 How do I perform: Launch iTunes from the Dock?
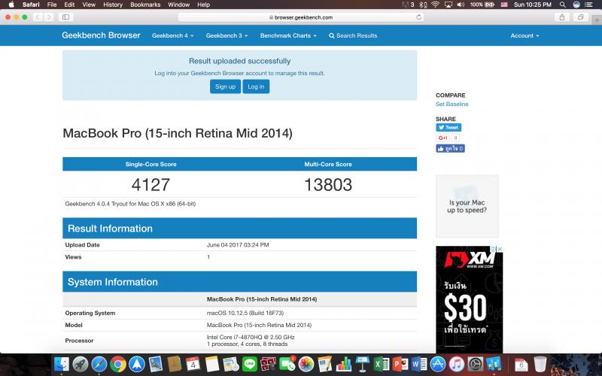(x=457, y=364)
